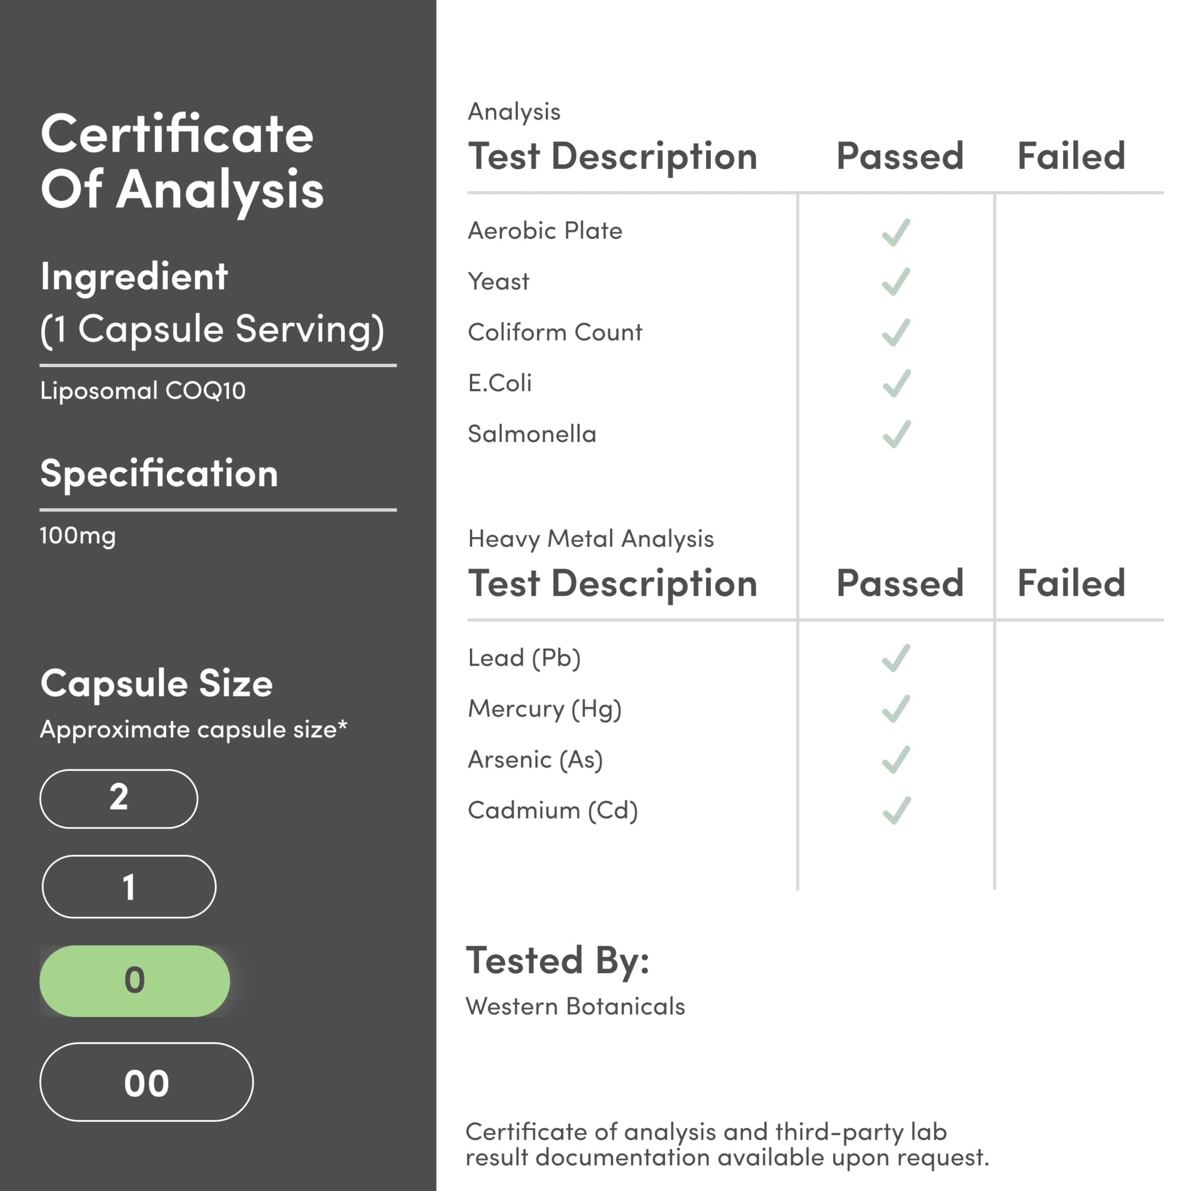Click the Analysis section label
1191x1191 pixels.
(514, 112)
